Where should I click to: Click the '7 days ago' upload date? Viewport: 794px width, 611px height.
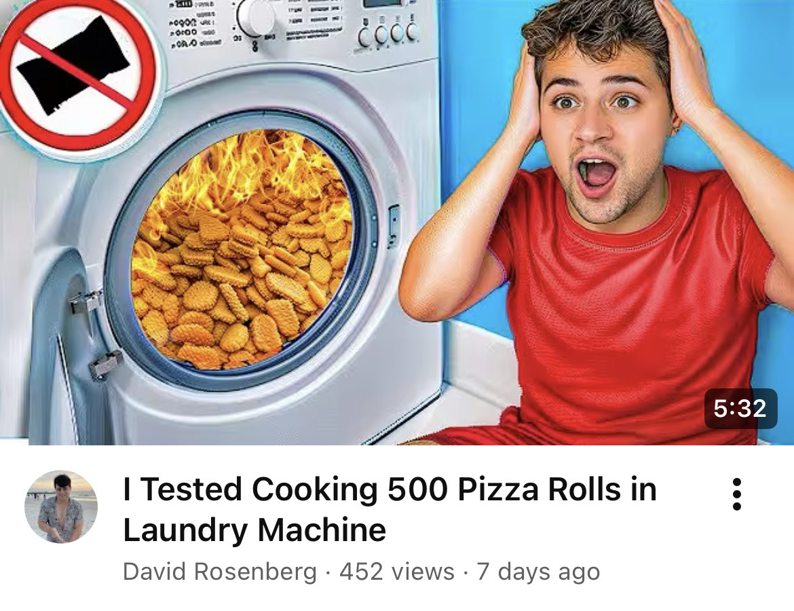[x=538, y=572]
